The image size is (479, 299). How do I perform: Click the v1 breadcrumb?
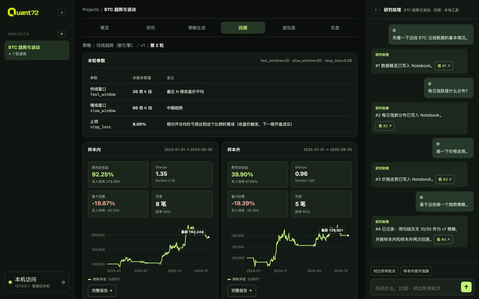pos(143,45)
